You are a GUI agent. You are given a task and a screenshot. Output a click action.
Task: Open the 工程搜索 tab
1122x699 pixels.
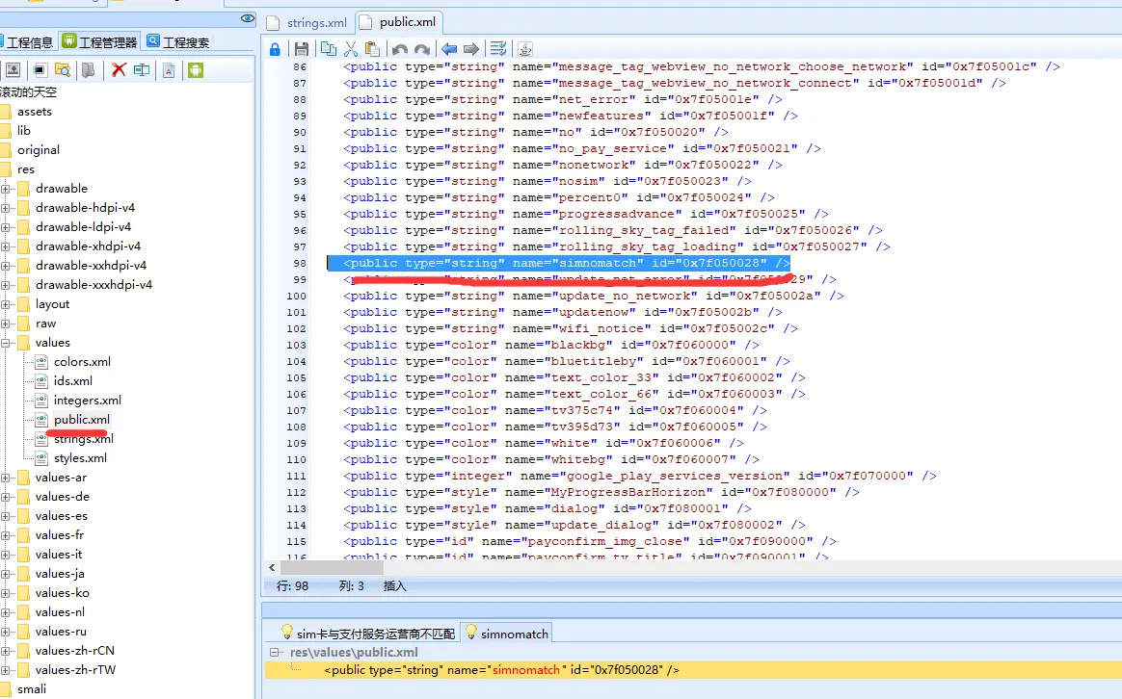[178, 42]
